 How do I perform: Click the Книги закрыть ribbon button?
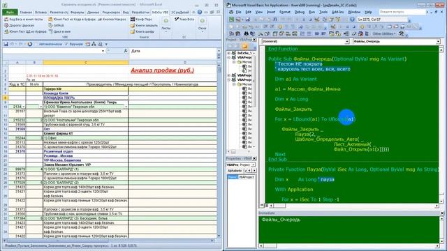click(144, 25)
